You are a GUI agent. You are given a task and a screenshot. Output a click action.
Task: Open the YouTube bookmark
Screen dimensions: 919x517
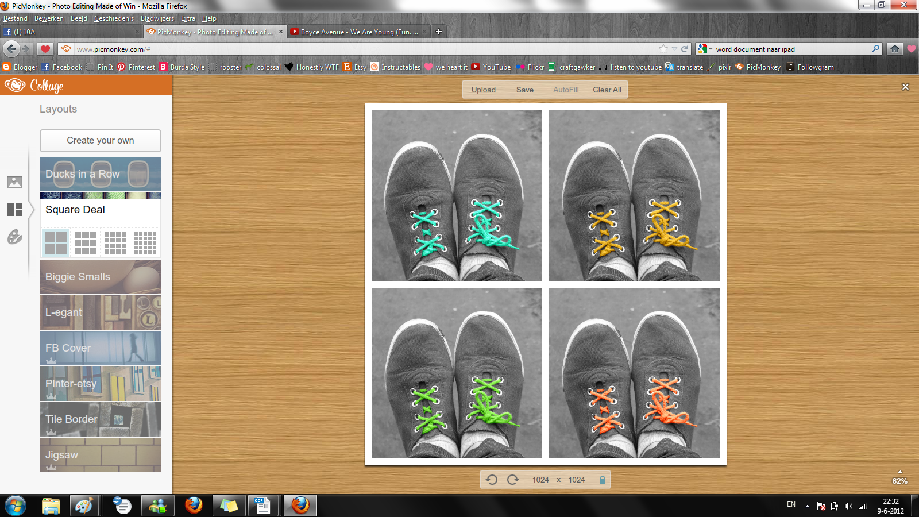click(x=491, y=67)
